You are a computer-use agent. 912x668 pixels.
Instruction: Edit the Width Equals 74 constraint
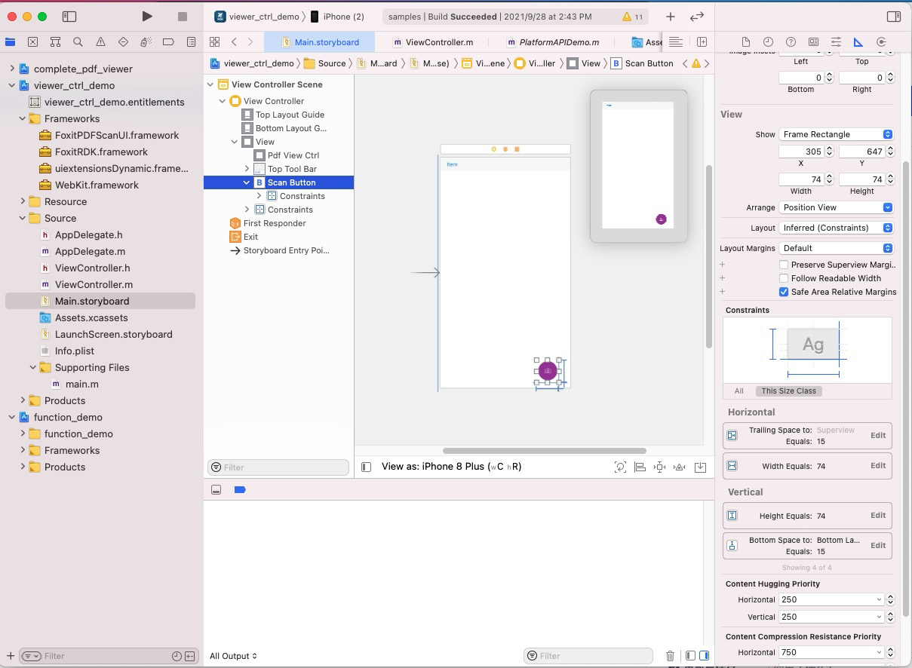[x=877, y=466]
